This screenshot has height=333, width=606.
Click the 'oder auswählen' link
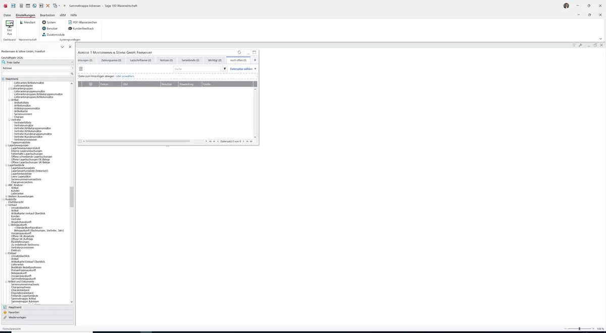click(125, 76)
